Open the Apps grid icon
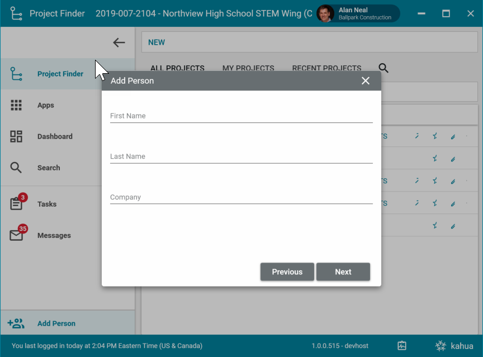 tap(16, 105)
